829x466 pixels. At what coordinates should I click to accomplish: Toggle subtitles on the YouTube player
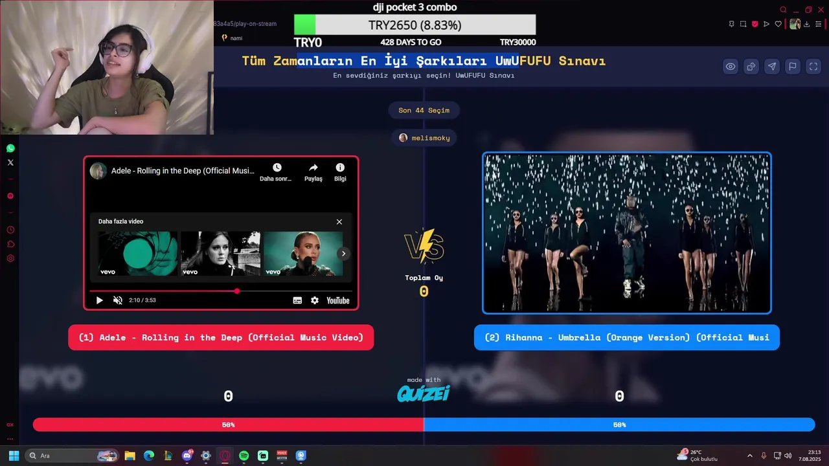click(x=297, y=300)
